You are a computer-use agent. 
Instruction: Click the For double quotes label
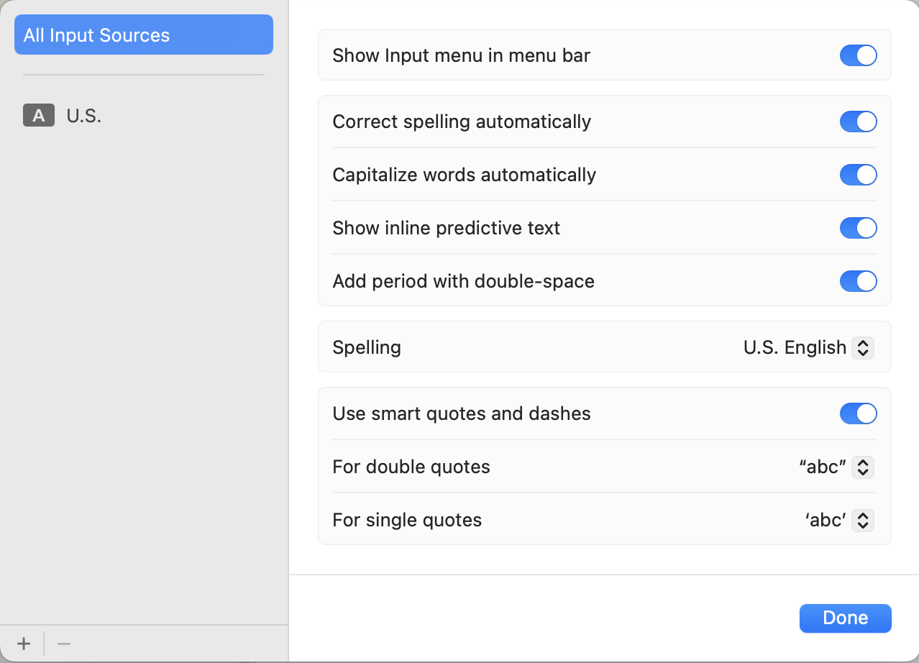(x=411, y=467)
